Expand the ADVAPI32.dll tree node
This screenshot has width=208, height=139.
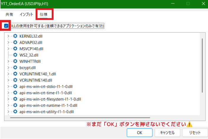pos(8,42)
